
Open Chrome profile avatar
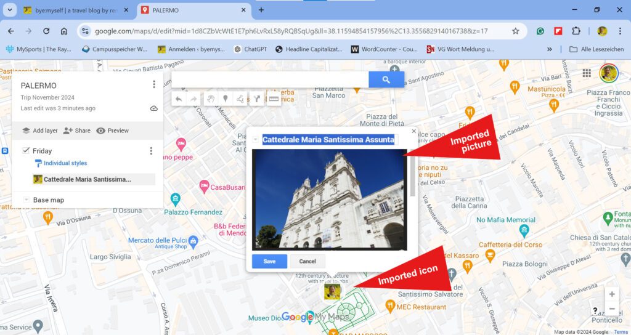(x=602, y=31)
